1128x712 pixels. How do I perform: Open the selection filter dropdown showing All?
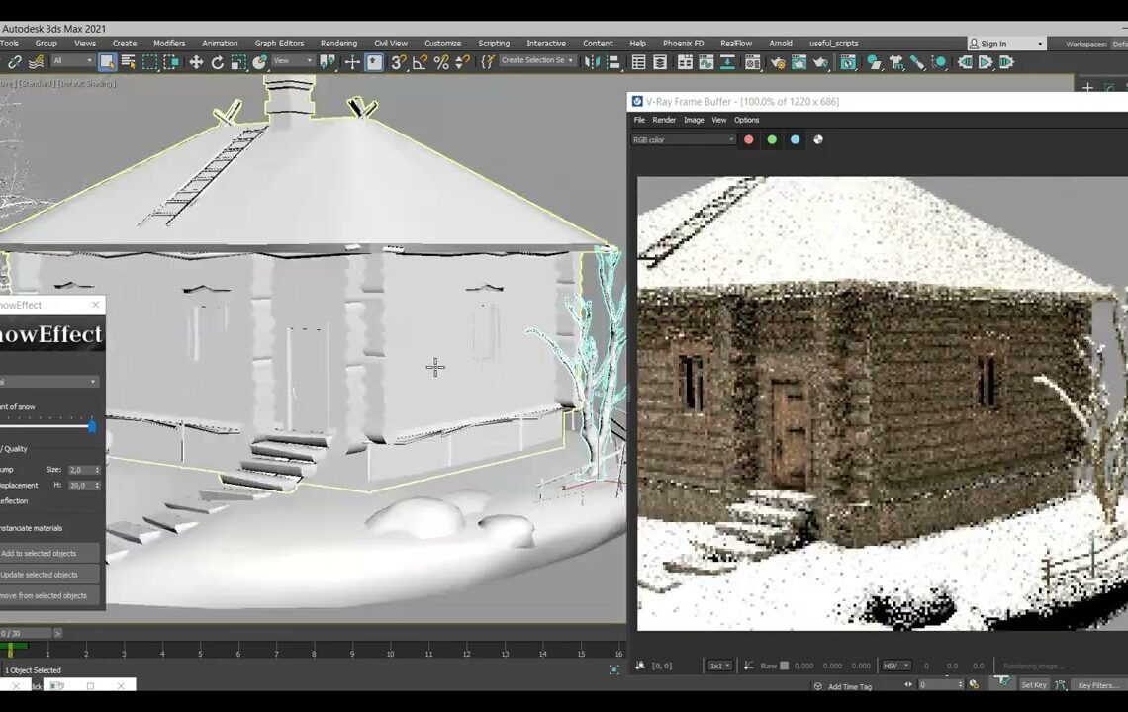(72, 62)
